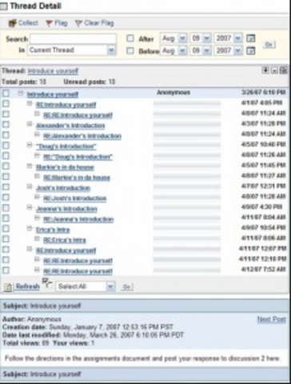The width and height of the screenshot is (291, 384).
Task: Click the Go button next to date filters
Action: (x=269, y=45)
